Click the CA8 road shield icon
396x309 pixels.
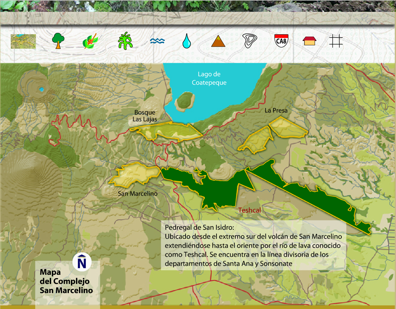click(x=281, y=41)
